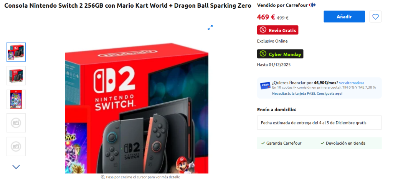Click Garantía Carrefour checkmark item
Screen dimensions: 393x185
tap(281, 144)
